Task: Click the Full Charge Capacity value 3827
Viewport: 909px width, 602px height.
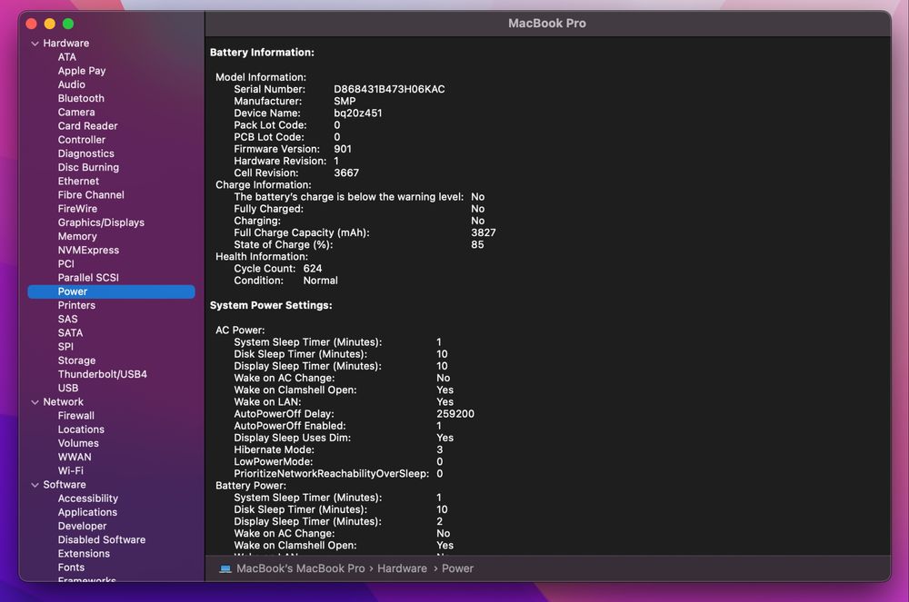Action: click(x=484, y=232)
